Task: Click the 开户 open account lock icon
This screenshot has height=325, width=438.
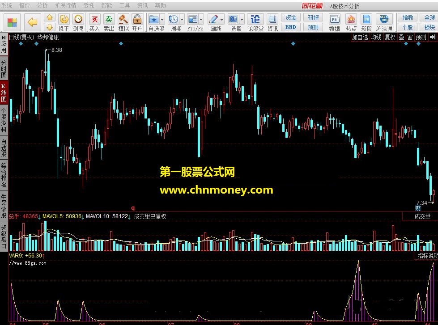Action: point(137,23)
